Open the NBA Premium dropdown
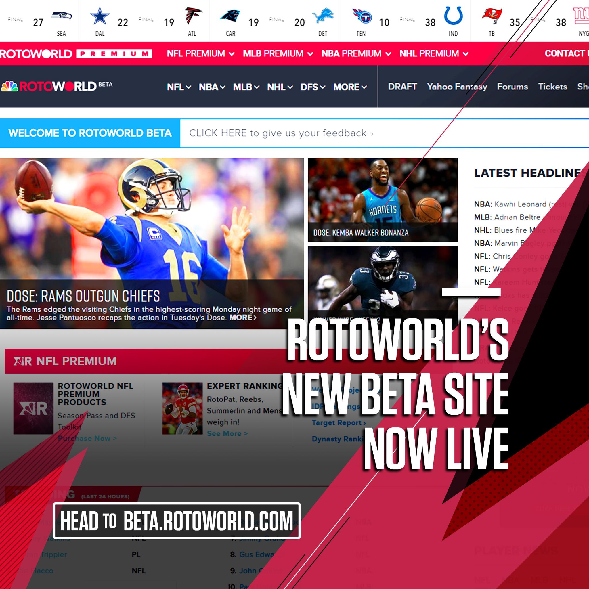 pos(356,54)
